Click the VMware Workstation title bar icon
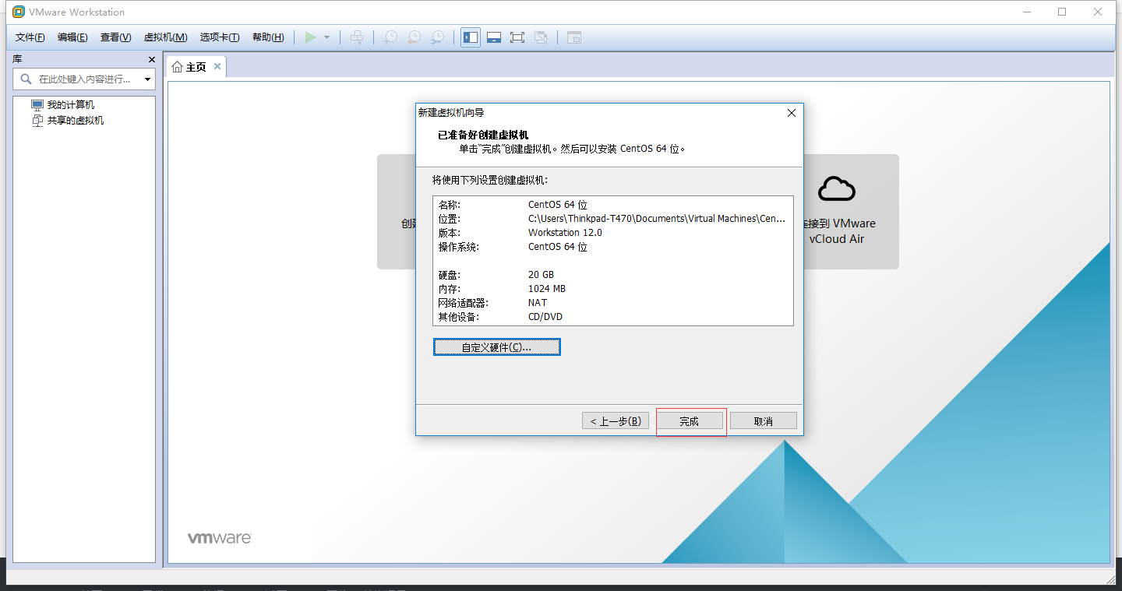Image resolution: width=1122 pixels, height=591 pixels. point(19,12)
